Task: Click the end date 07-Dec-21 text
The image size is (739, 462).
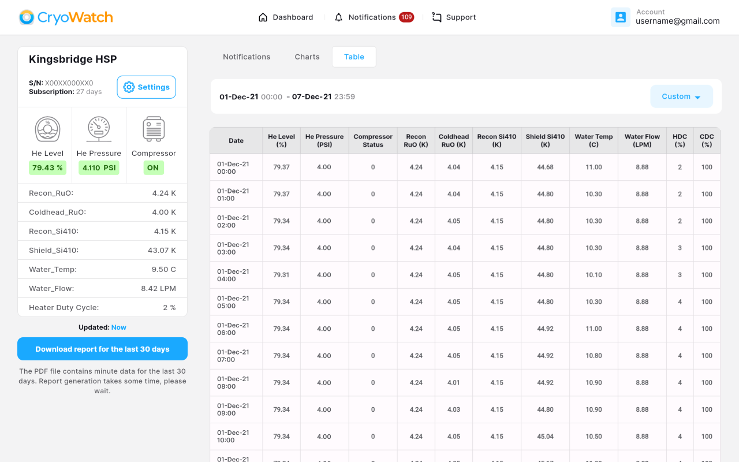Action: point(312,96)
